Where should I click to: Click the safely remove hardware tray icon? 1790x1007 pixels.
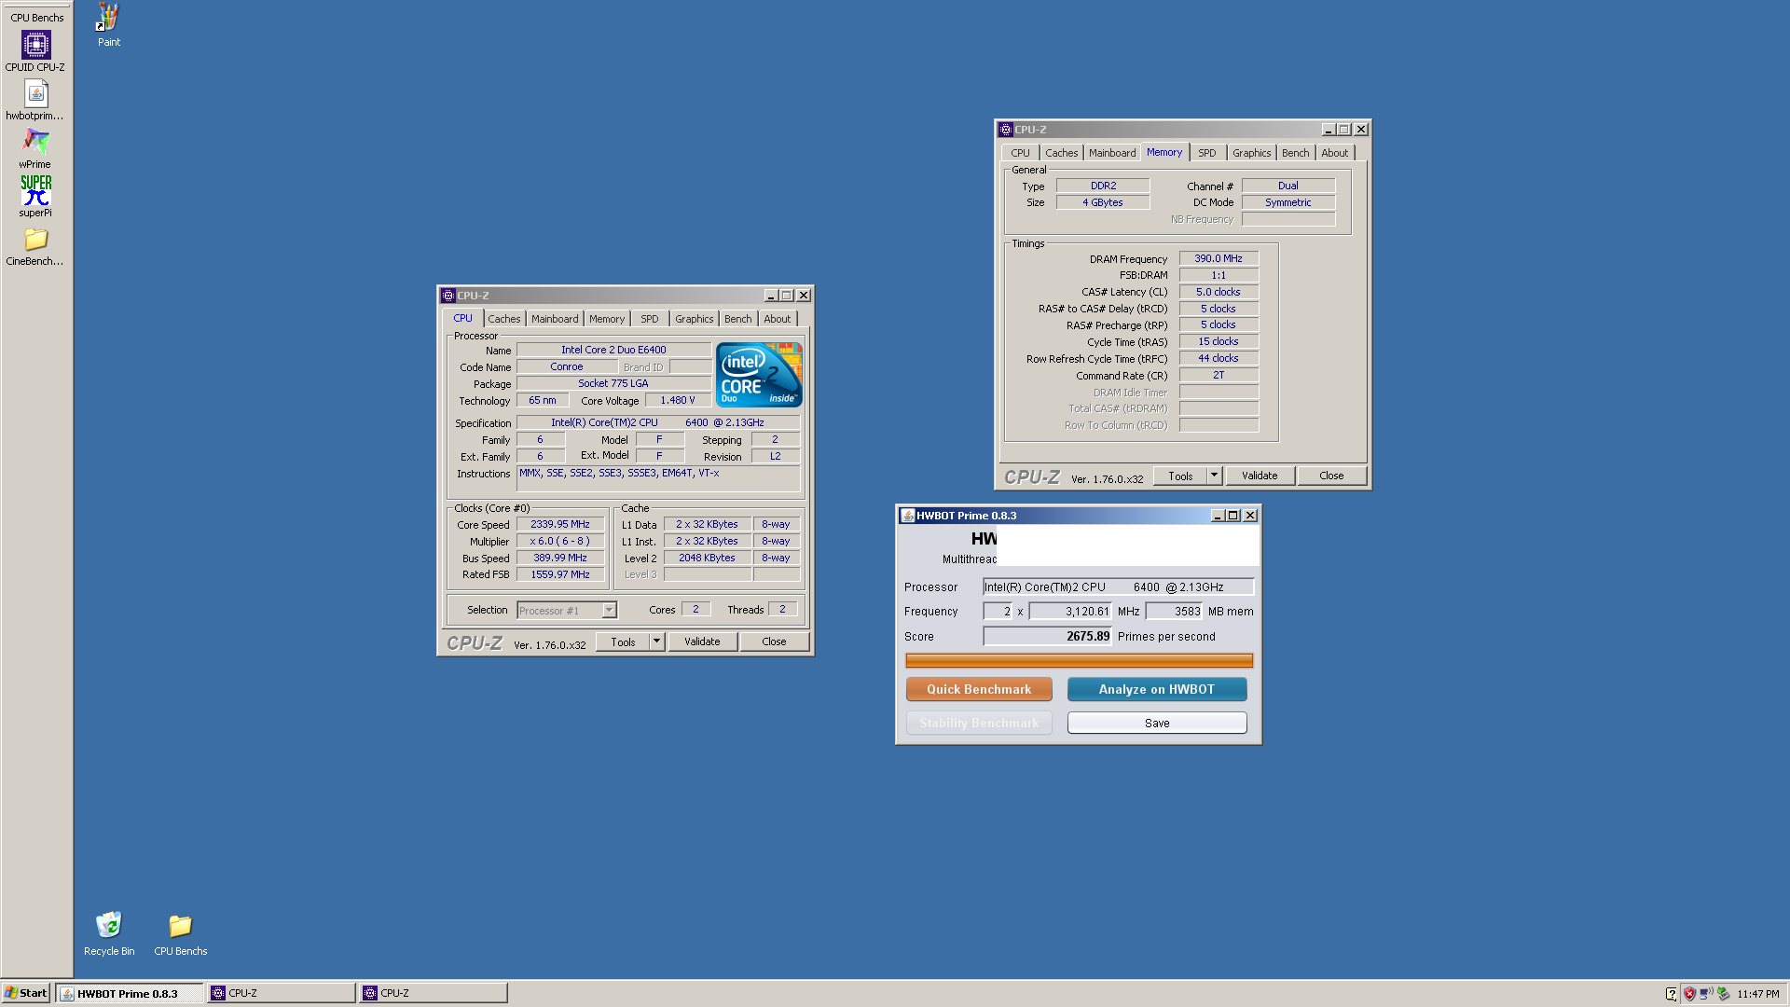click(x=1724, y=994)
